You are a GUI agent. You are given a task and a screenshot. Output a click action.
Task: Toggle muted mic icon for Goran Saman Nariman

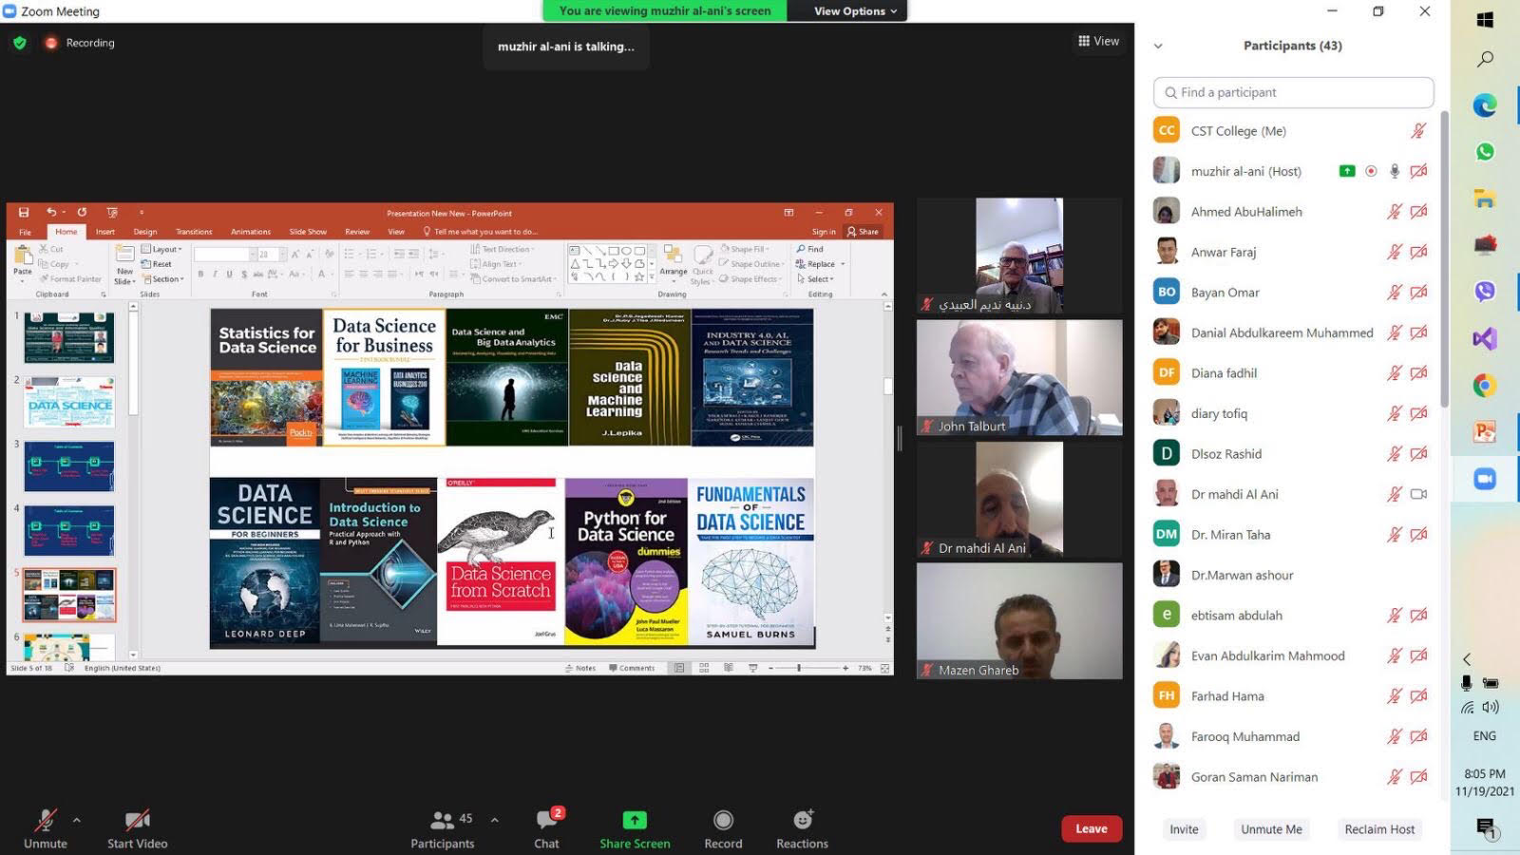coord(1394,777)
